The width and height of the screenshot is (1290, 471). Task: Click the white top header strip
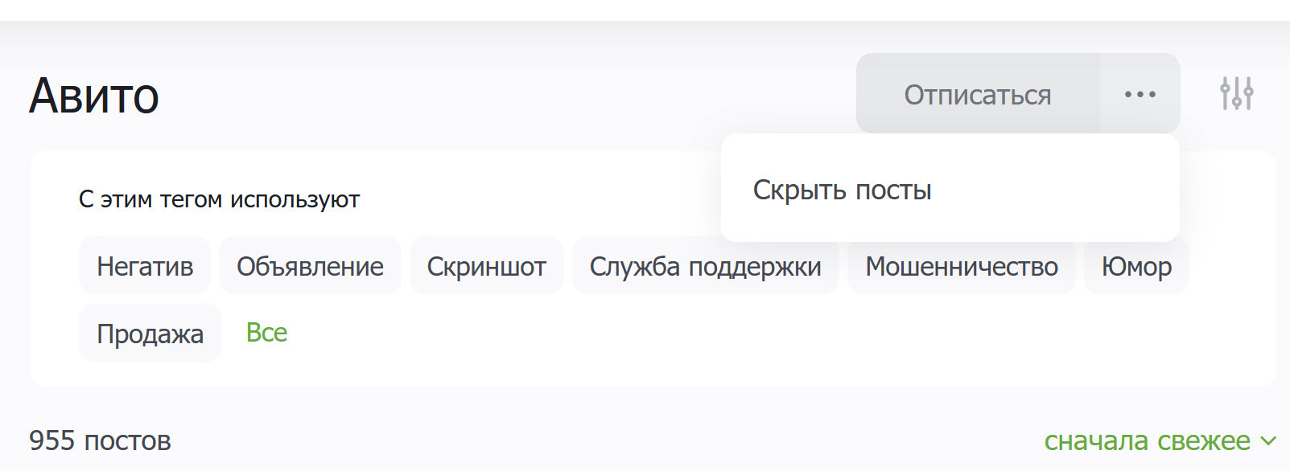pyautogui.click(x=644, y=10)
